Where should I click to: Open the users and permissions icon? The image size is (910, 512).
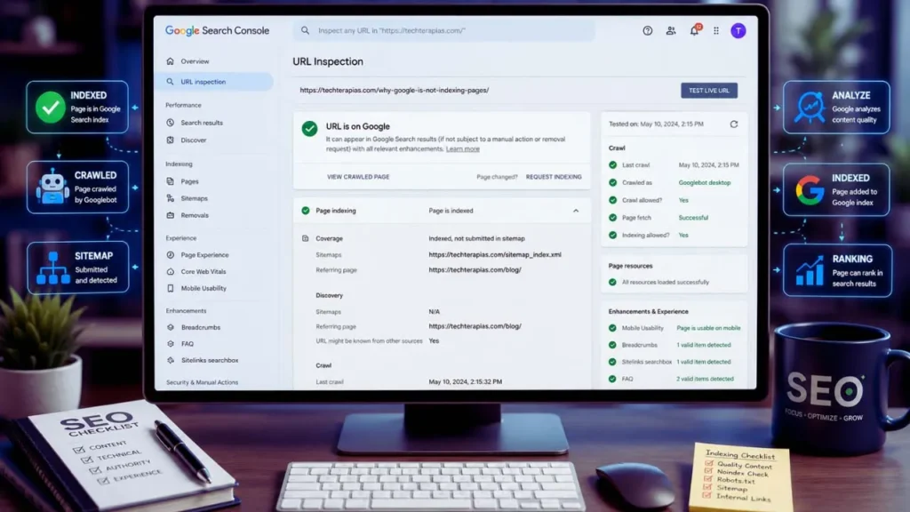pos(670,31)
